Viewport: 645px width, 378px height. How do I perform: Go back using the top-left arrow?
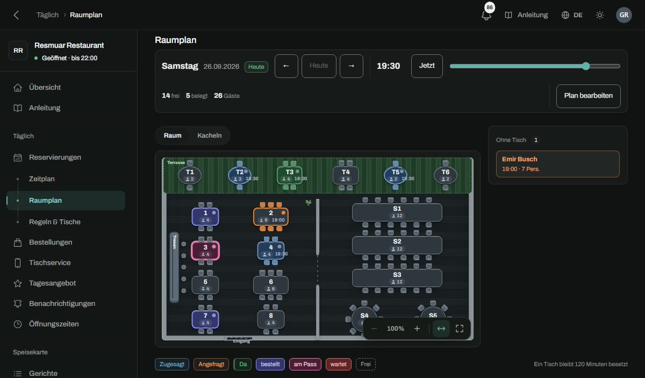(x=16, y=15)
